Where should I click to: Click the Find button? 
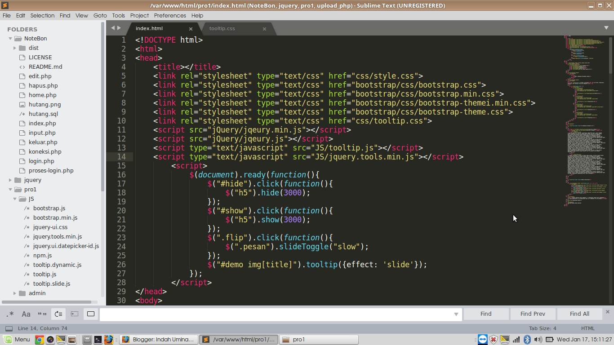point(486,314)
